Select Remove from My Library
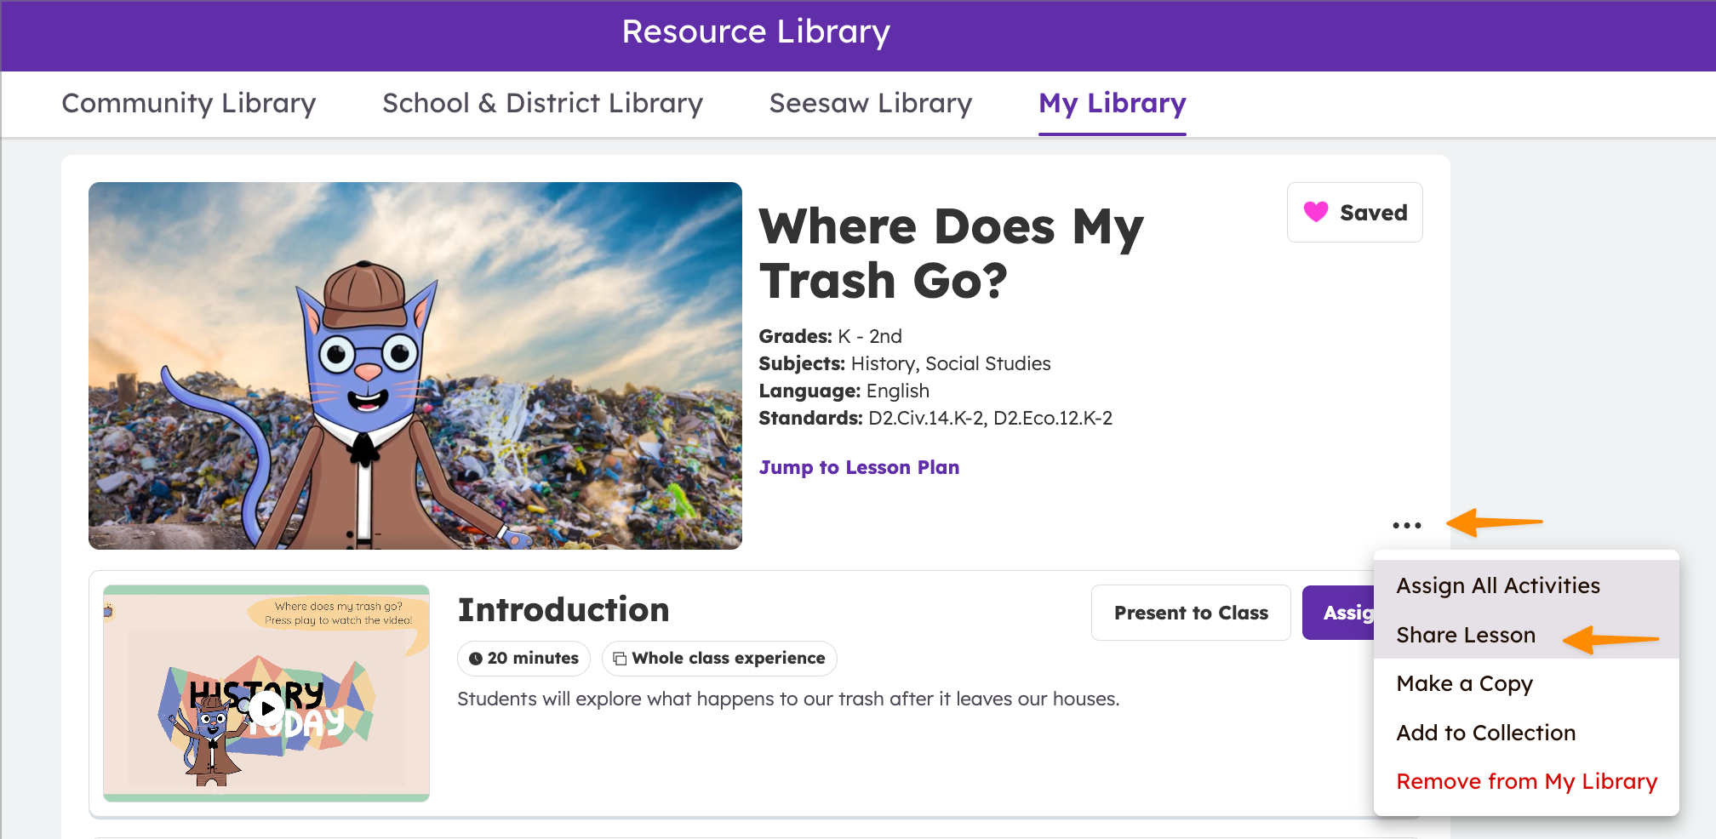Viewport: 1716px width, 839px height. coord(1525,780)
